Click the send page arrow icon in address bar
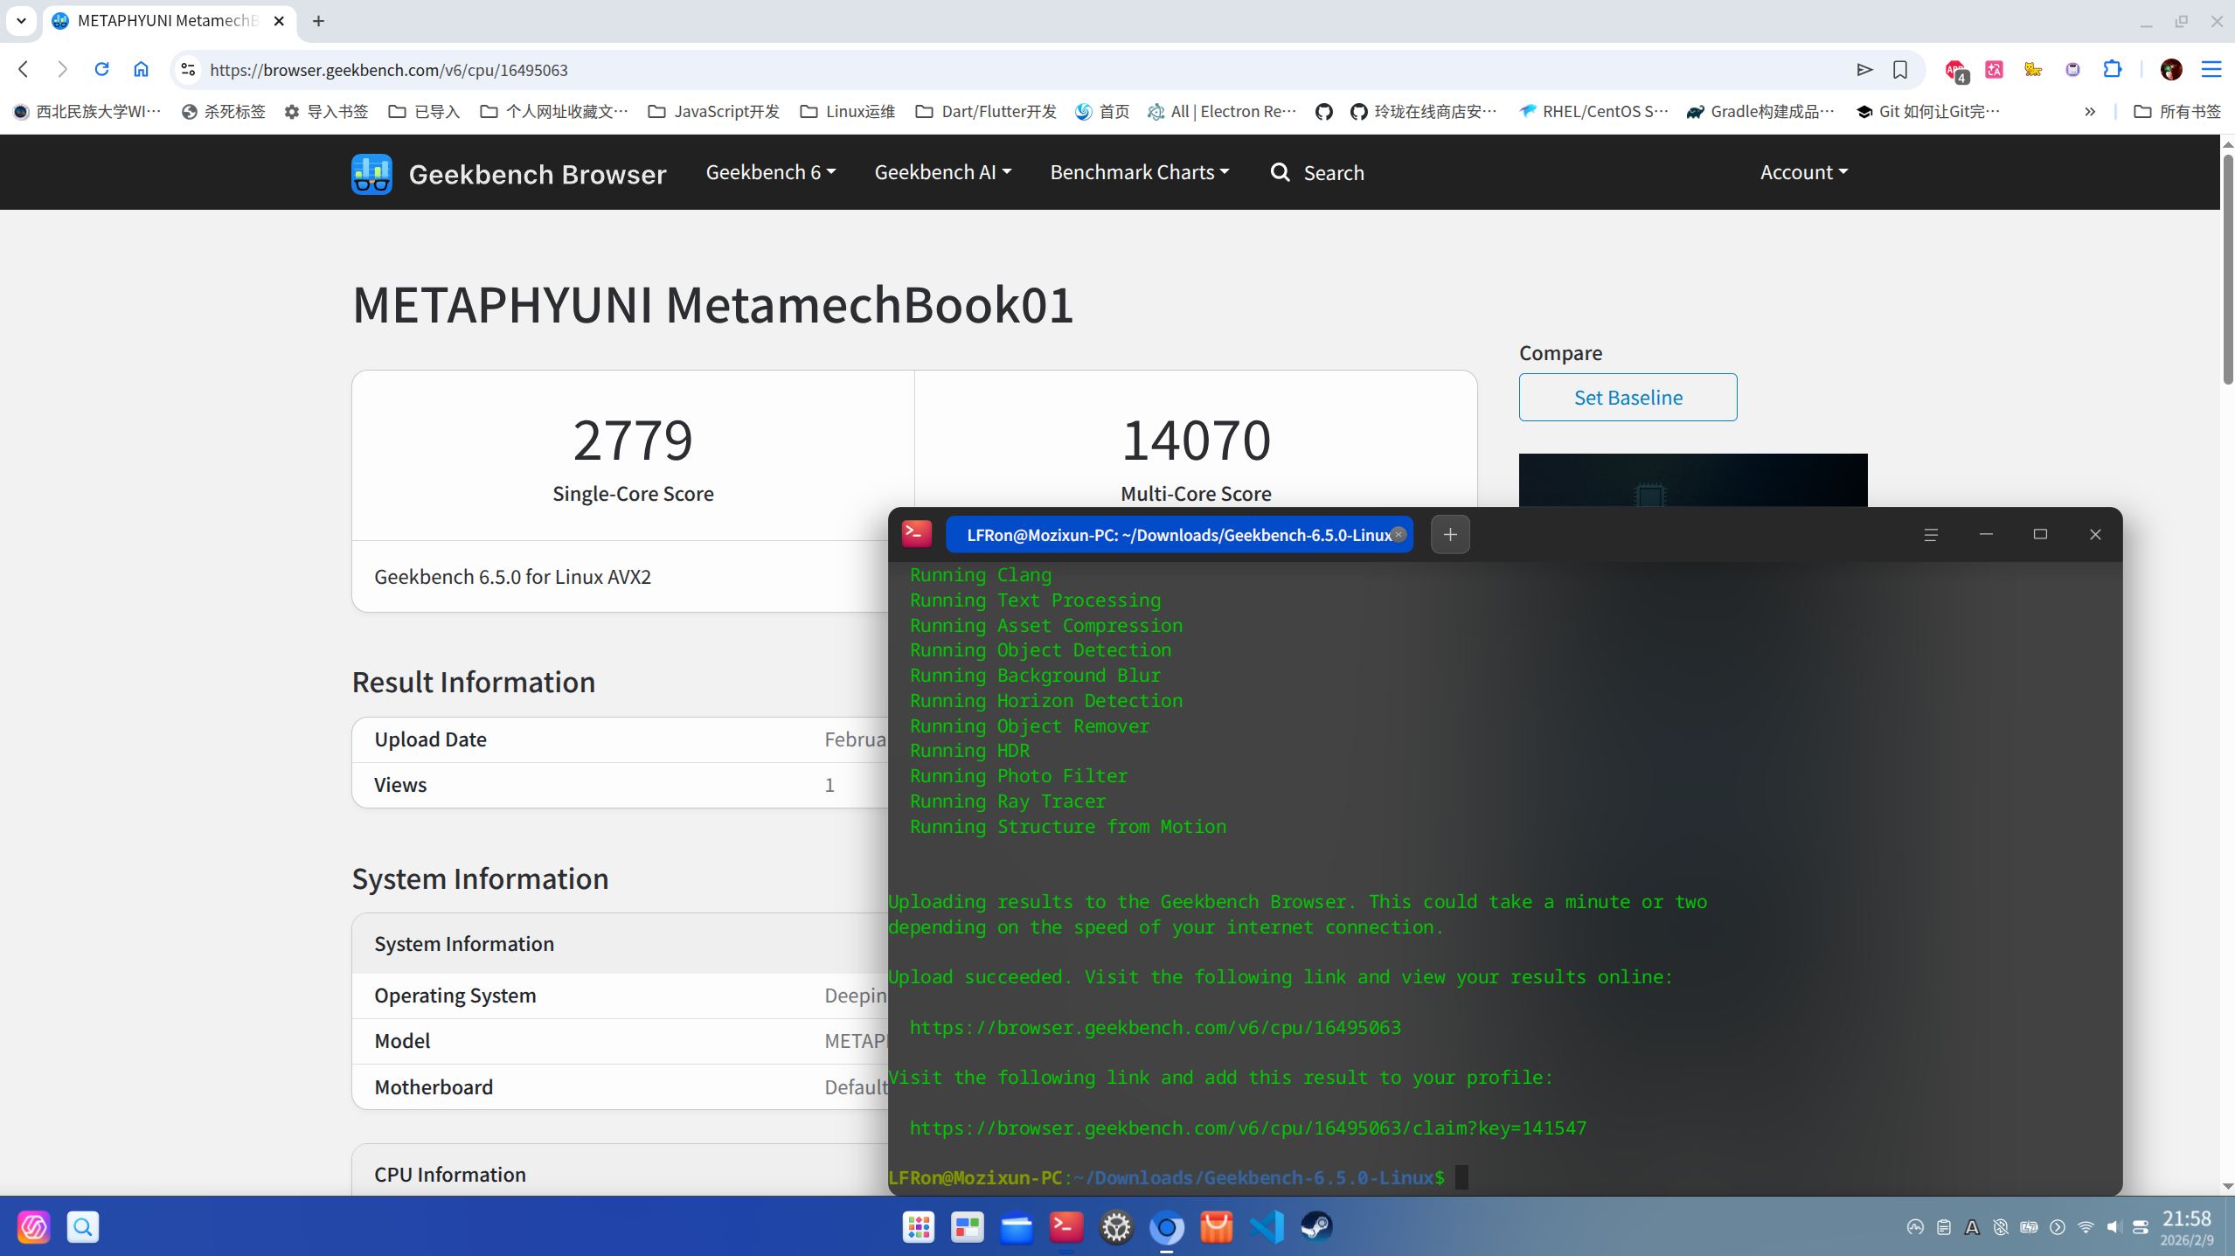This screenshot has width=2235, height=1256. [1864, 70]
